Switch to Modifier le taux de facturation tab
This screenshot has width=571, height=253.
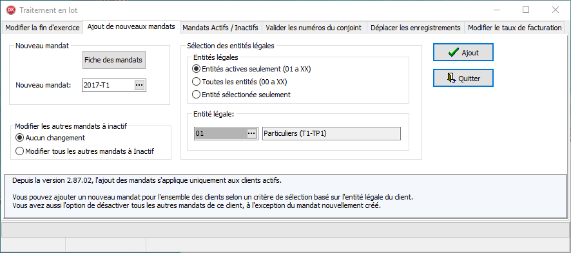[x=514, y=28]
